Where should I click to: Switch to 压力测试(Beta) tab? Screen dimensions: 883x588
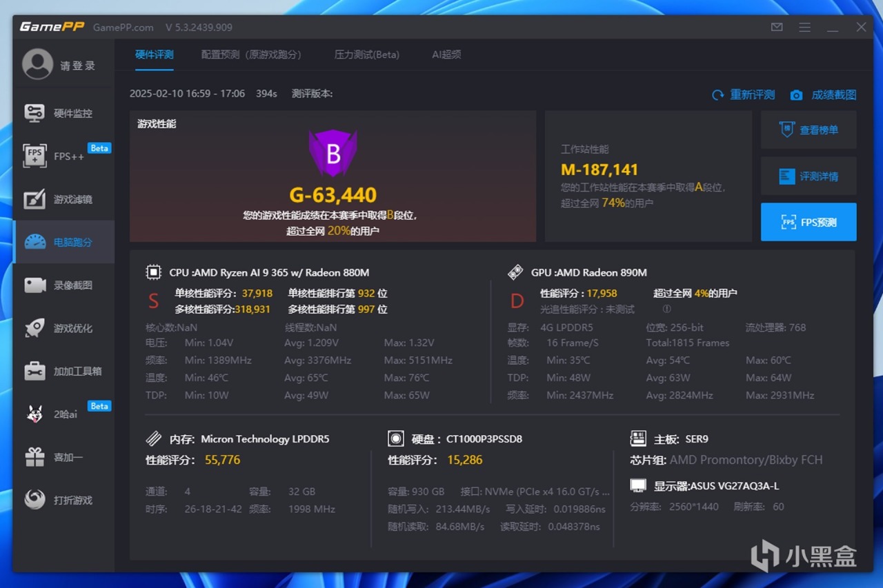367,54
